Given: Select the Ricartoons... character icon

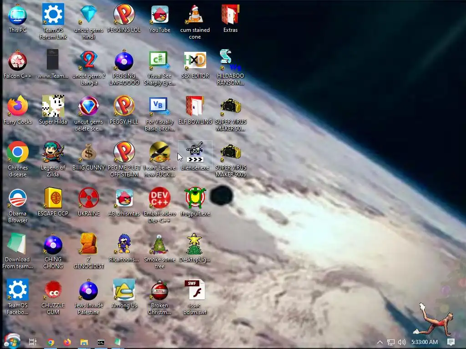Looking at the screenshot, I should click(x=124, y=244).
